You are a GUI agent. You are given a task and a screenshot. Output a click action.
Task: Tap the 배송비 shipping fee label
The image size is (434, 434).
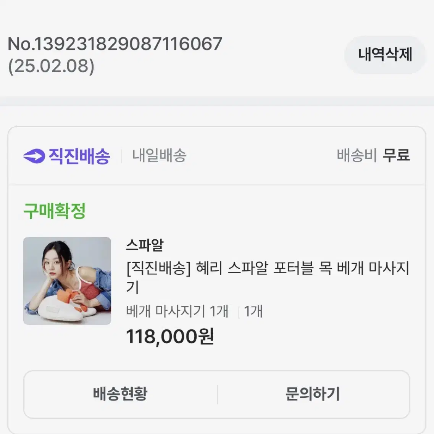(357, 156)
